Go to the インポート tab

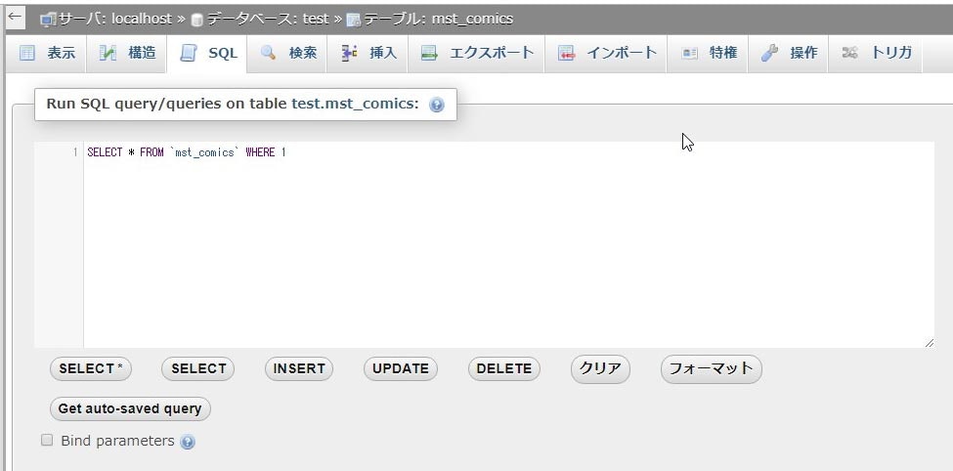click(x=607, y=54)
